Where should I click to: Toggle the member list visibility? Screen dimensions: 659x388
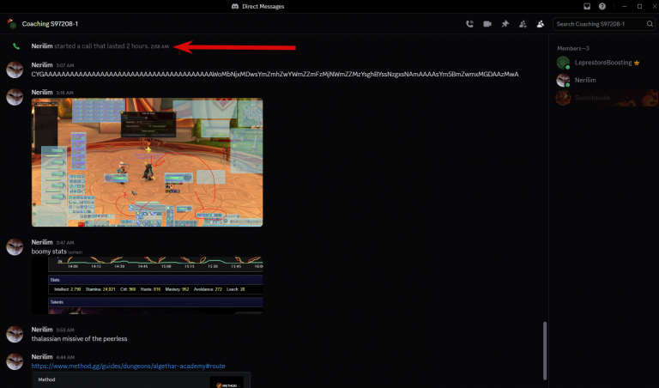point(541,24)
